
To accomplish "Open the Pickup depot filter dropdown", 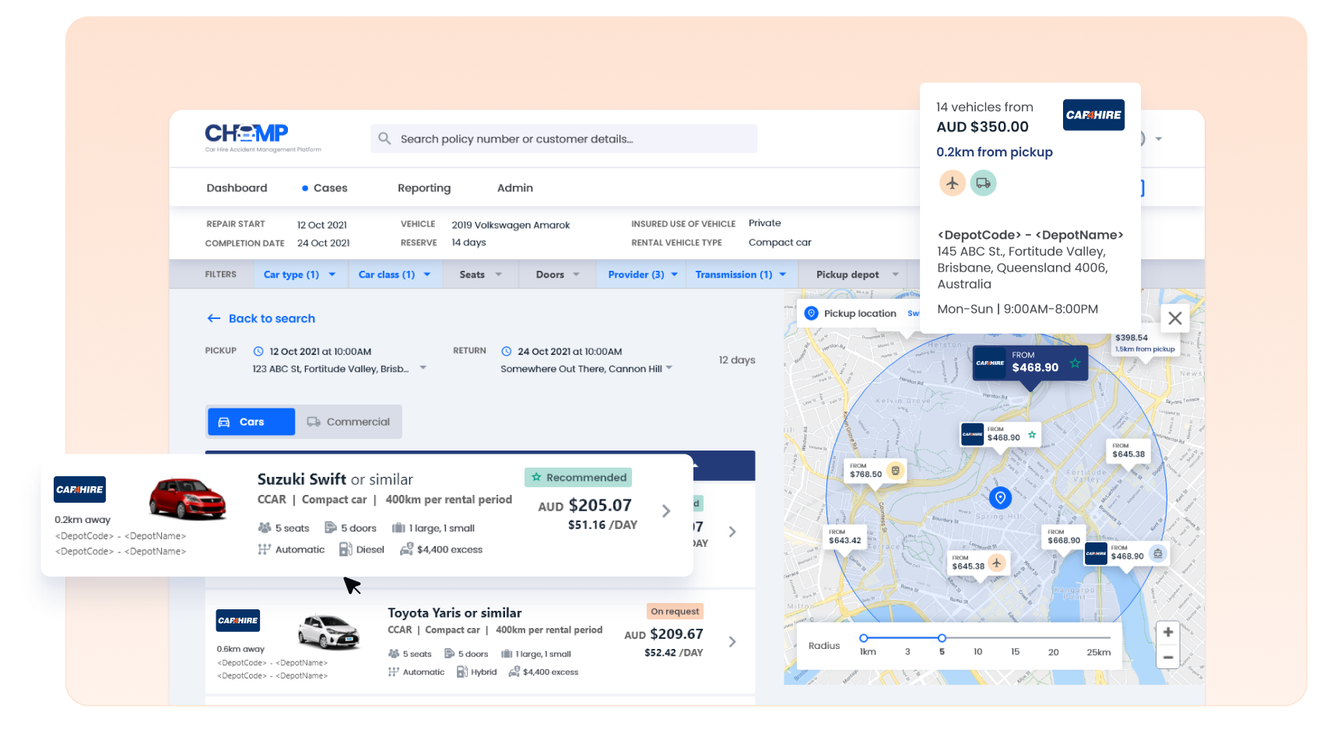I will [x=856, y=275].
